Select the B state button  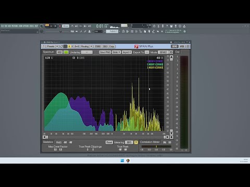[x=72, y=46]
